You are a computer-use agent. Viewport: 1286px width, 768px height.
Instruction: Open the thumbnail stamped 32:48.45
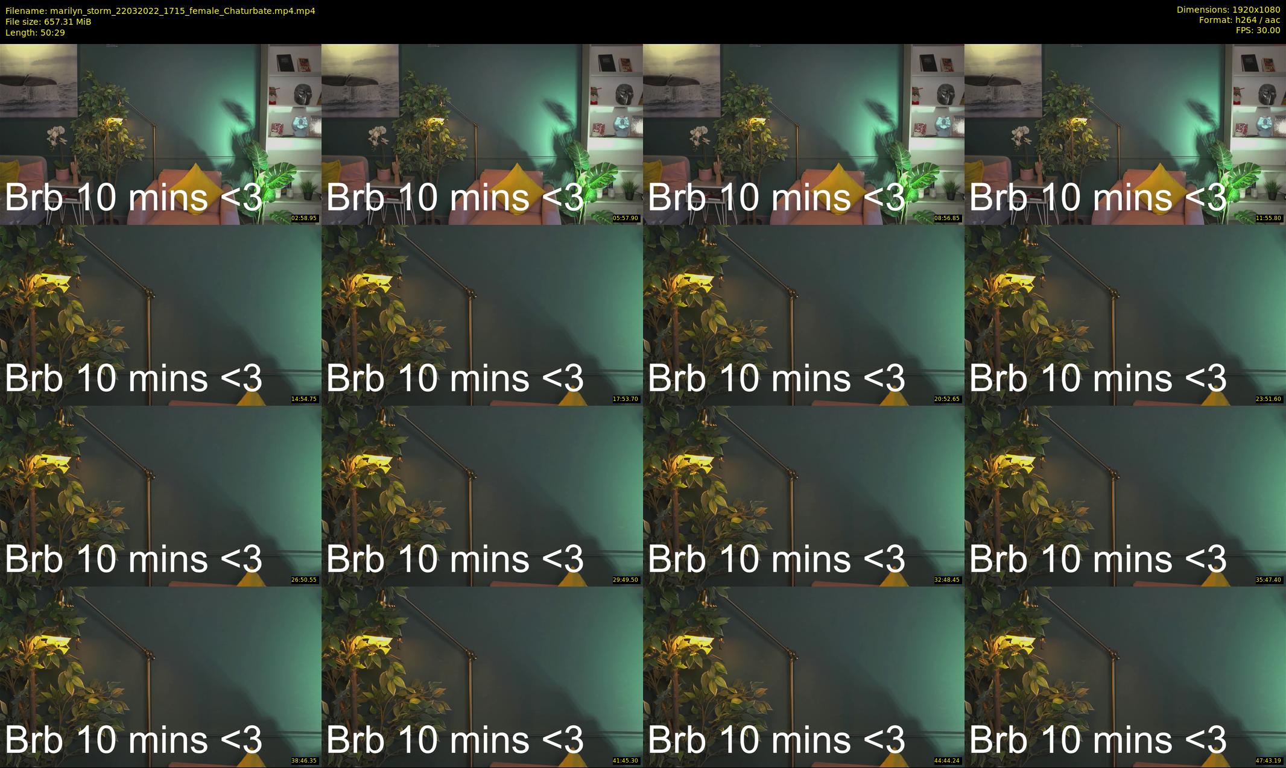tap(803, 496)
